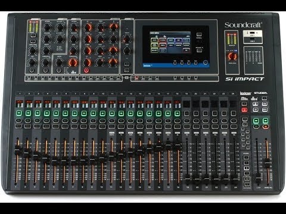This screenshot has height=214, width=286.
Task: Click the bottom knob of the input section
Action: click(32, 62)
